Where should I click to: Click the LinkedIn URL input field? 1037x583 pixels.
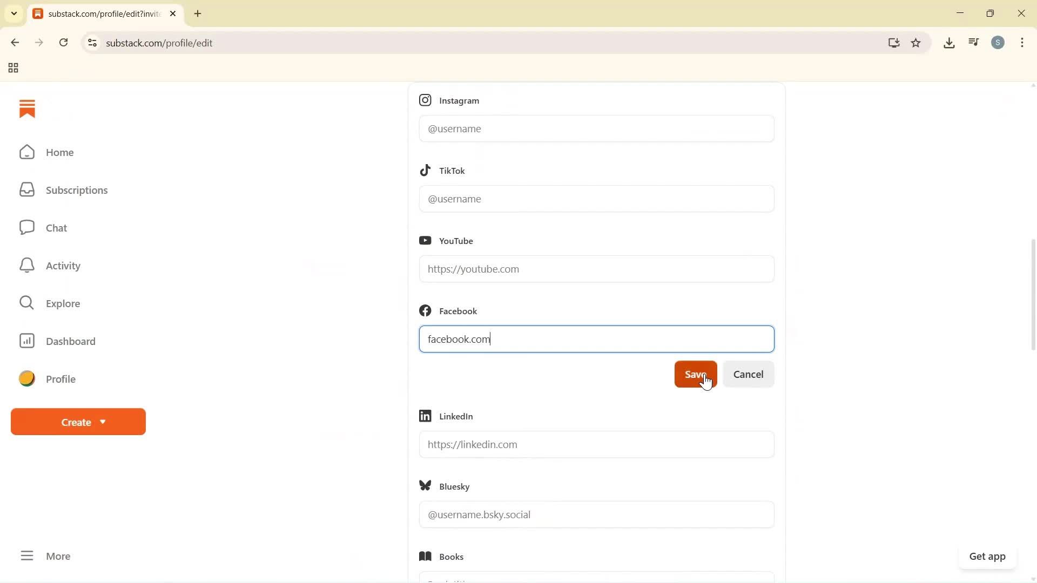596,444
